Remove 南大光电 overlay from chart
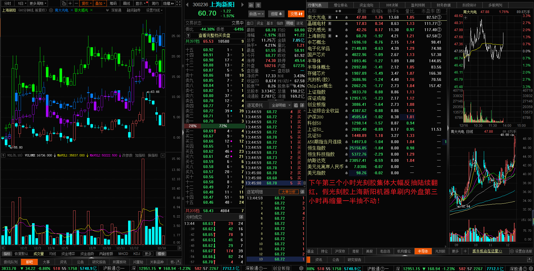Screen dimensions: 534x271 72,10
